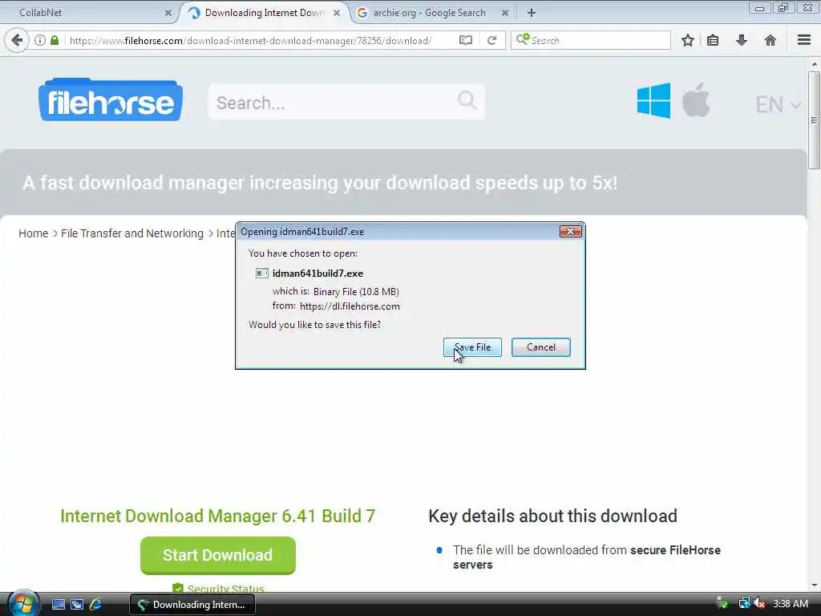Click the Windows Start orb

[22, 603]
